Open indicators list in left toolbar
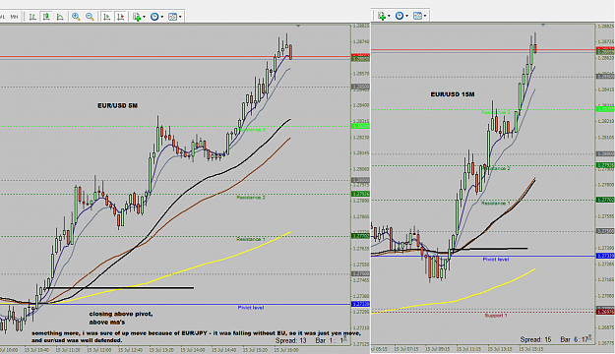This screenshot has height=354, width=615. (x=137, y=17)
